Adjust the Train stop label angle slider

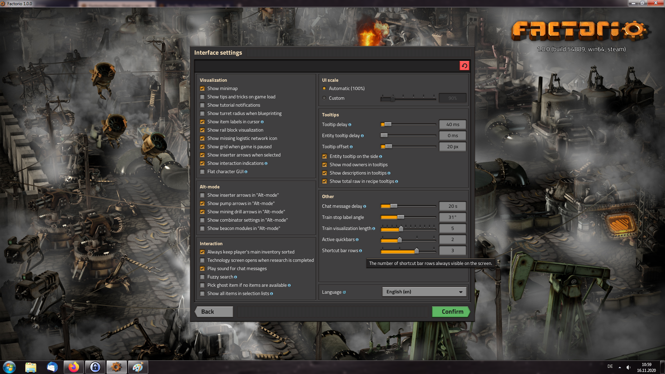point(408,217)
